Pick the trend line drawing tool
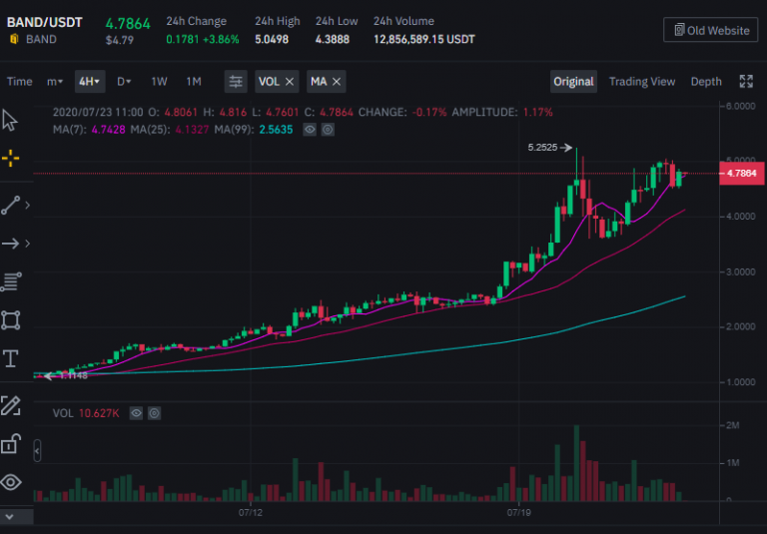The image size is (767, 534). click(11, 205)
